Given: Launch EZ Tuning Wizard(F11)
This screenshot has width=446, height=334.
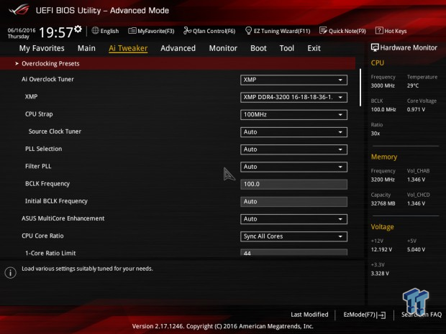Looking at the screenshot, I should [x=278, y=31].
